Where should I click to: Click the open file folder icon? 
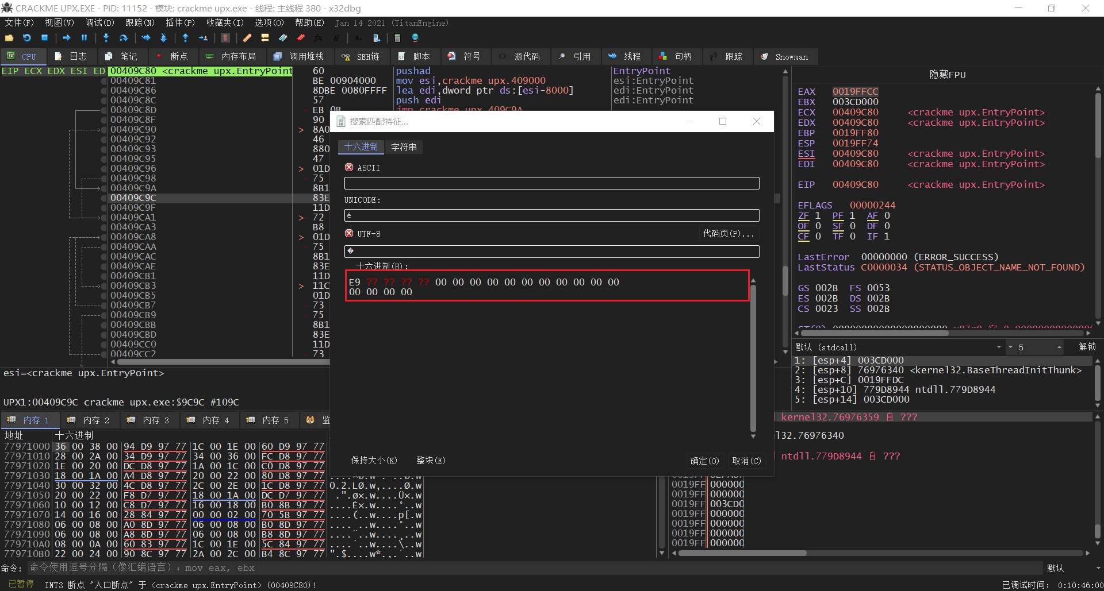click(x=9, y=38)
